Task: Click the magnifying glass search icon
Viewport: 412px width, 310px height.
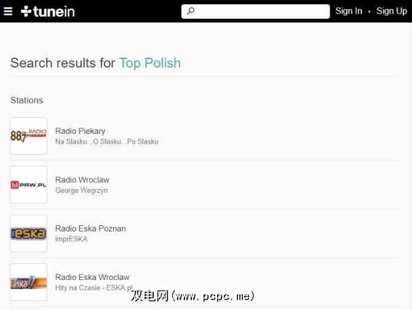Action: click(191, 11)
